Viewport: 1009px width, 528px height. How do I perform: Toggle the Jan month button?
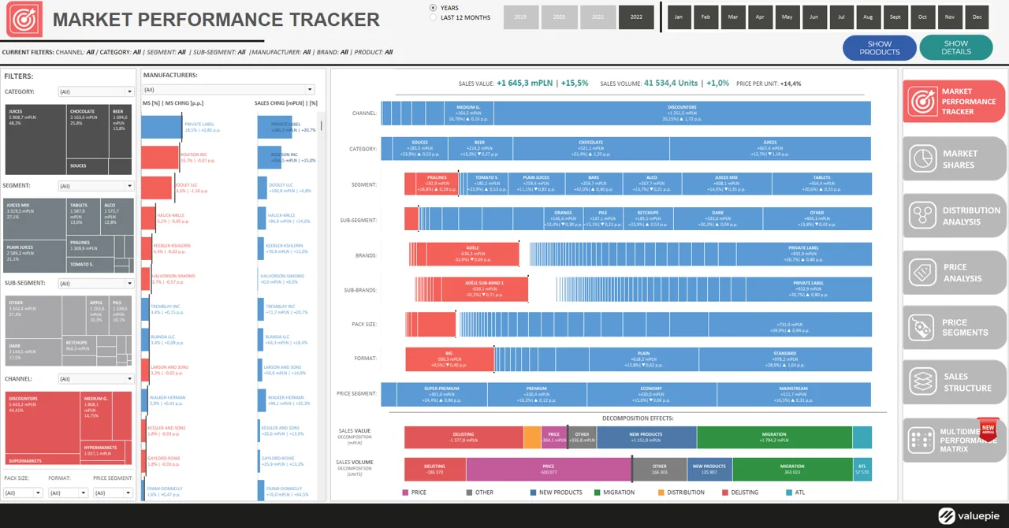coord(679,17)
